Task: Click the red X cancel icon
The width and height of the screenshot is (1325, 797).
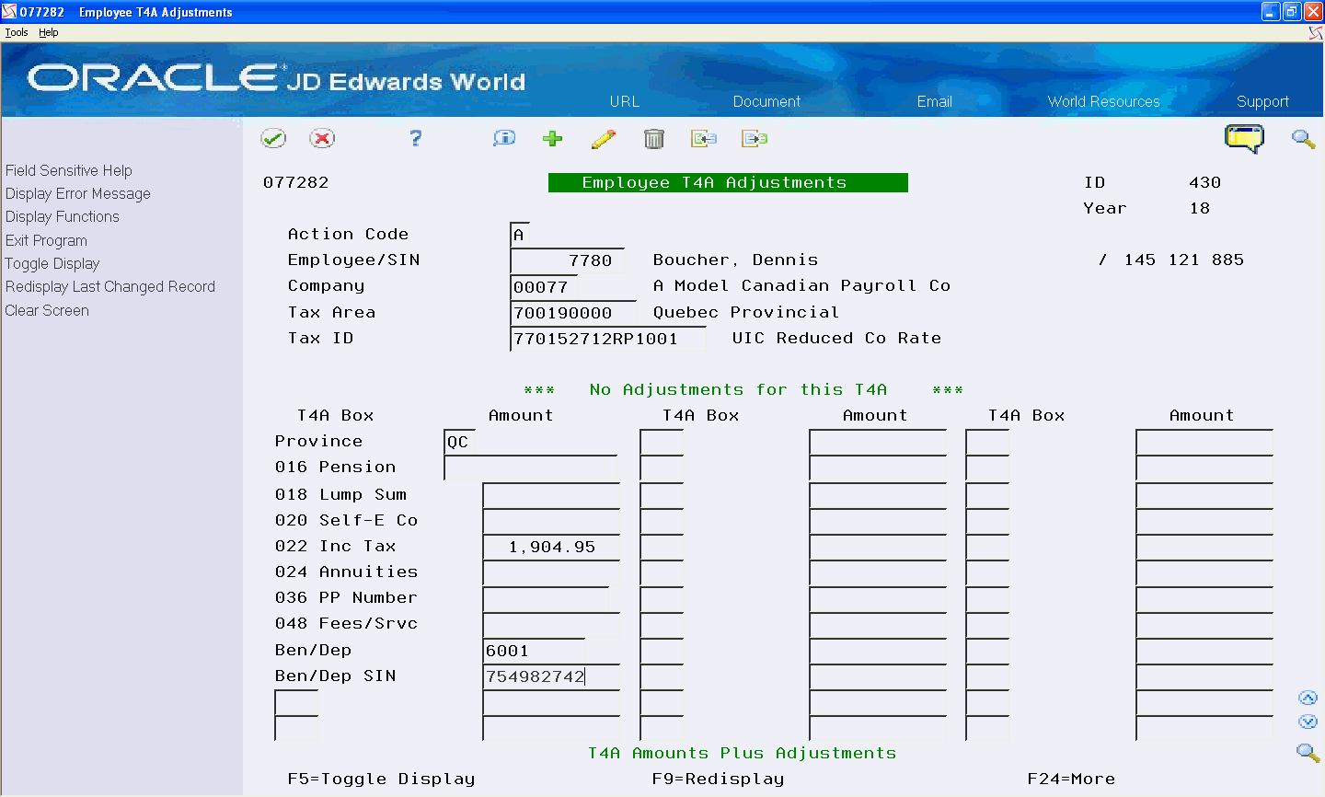Action: point(323,138)
